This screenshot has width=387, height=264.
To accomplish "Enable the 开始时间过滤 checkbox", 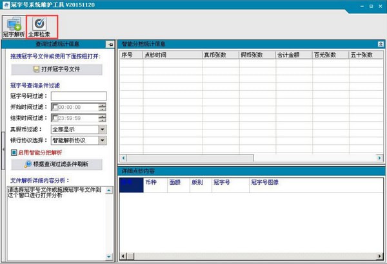I will (x=55, y=107).
